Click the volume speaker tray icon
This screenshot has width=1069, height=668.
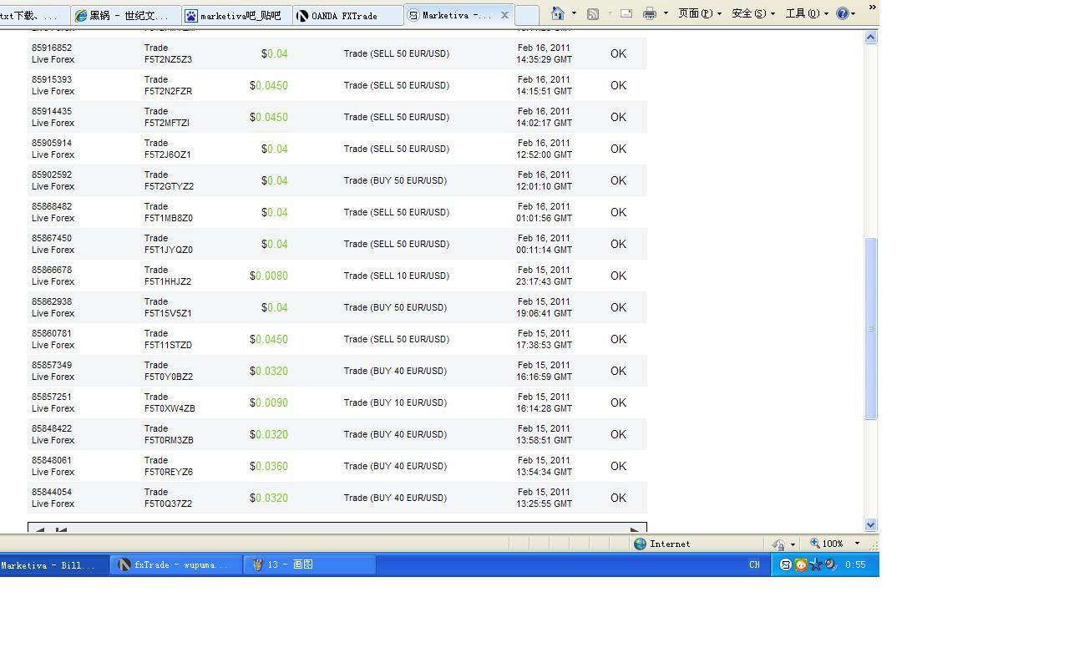[x=831, y=564]
